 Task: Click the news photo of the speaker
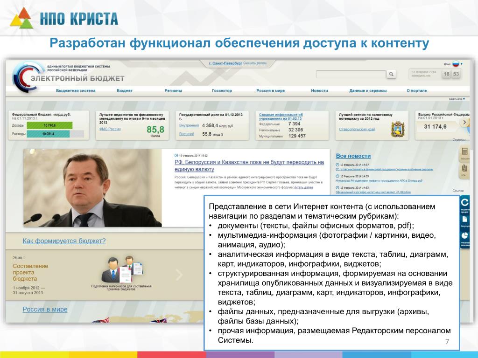tap(92, 188)
